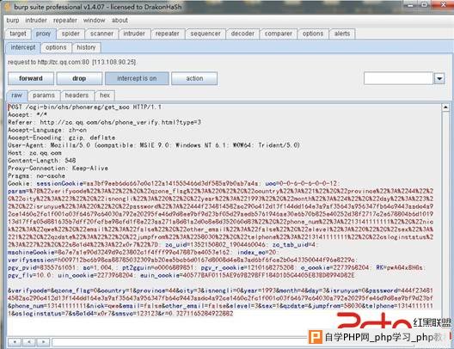Click the Proxy-Connection: Keep-Alive line

(x=58, y=168)
